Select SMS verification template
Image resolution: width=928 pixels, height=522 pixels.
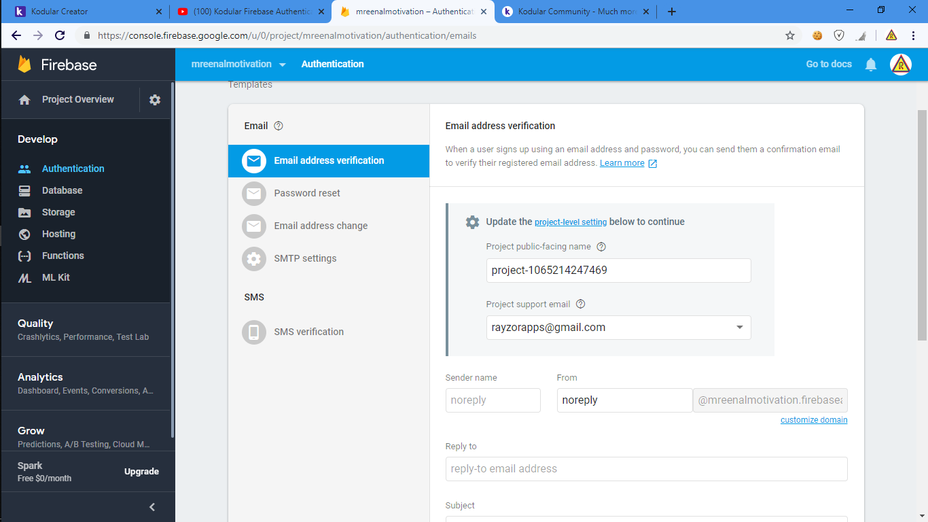329,332
